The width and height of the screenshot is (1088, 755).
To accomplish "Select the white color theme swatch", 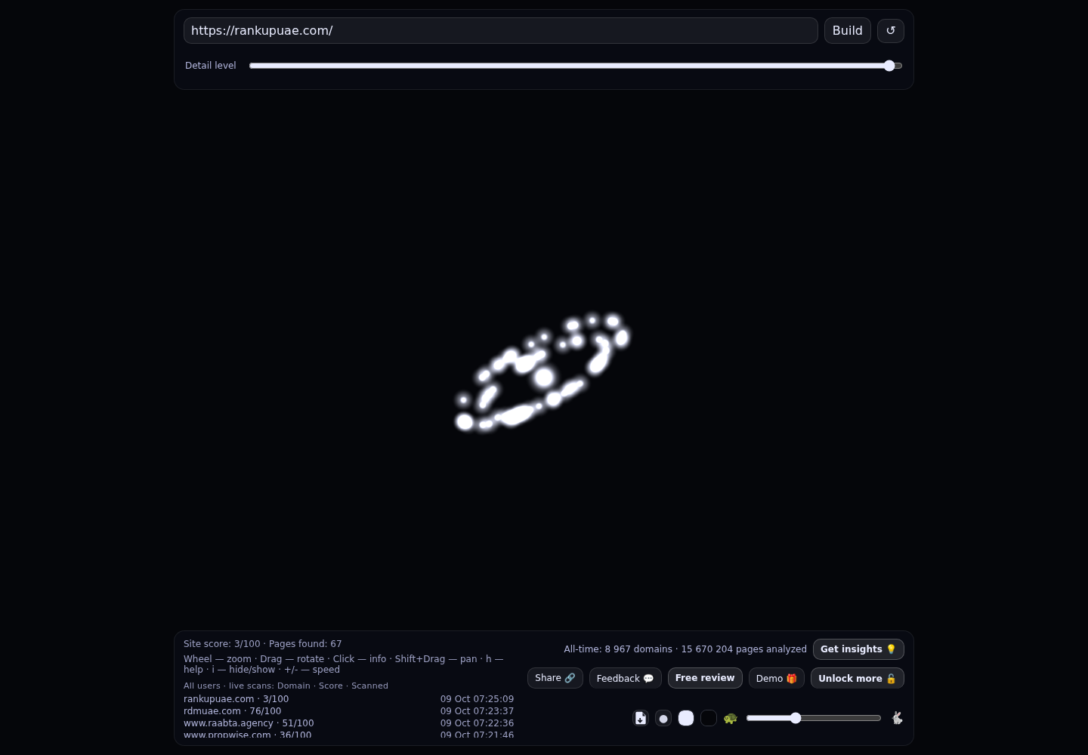I will [x=686, y=718].
